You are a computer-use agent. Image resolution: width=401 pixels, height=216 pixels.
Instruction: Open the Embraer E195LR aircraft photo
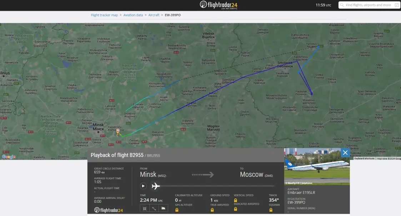point(317,166)
